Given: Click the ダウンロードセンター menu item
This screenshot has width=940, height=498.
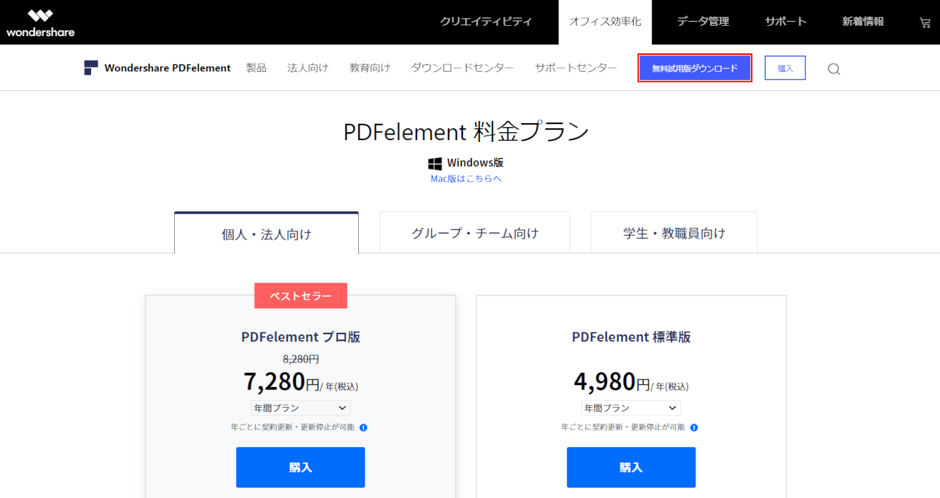Looking at the screenshot, I should pos(462,67).
